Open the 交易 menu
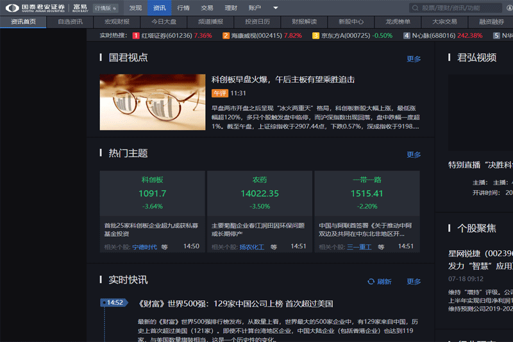Image resolution: width=513 pixels, height=342 pixels. (x=207, y=8)
